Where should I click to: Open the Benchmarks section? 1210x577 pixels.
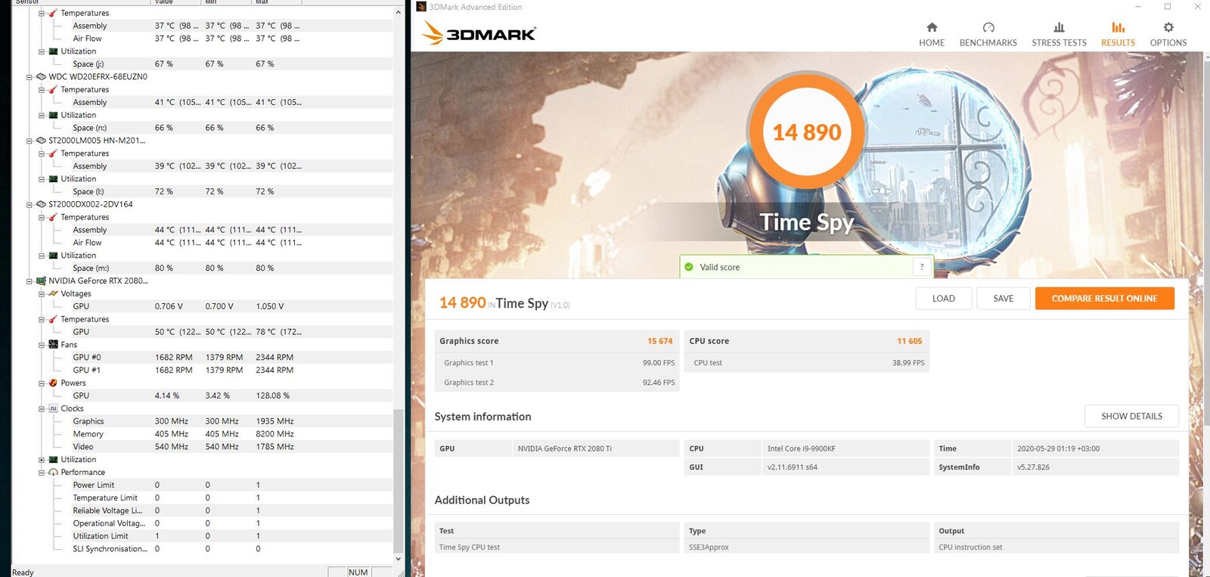[988, 34]
